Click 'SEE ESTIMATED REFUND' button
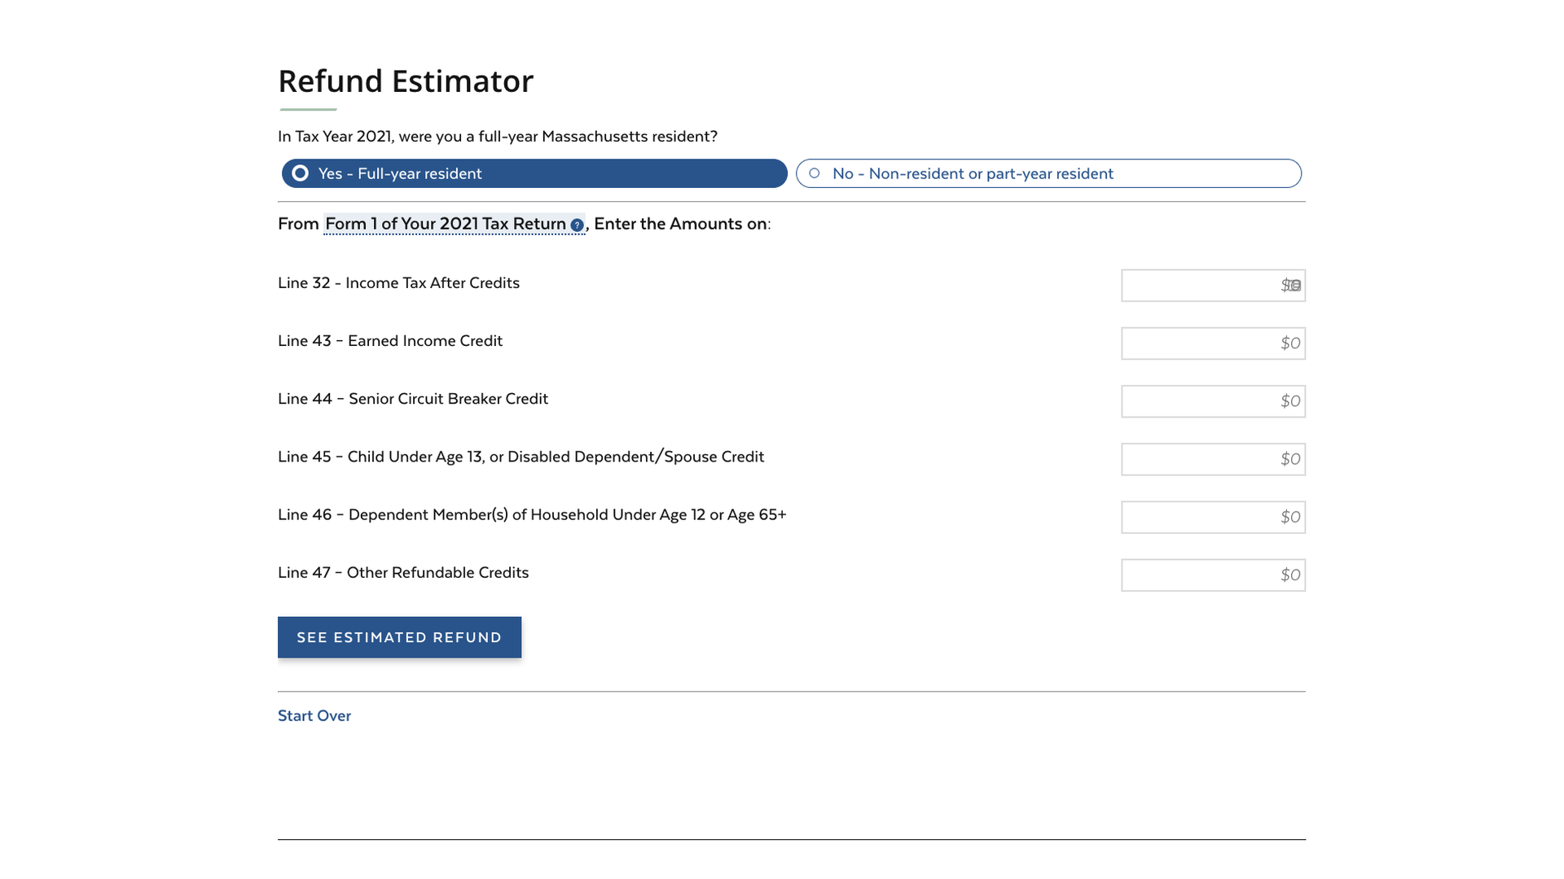1564x879 pixels. [400, 636]
